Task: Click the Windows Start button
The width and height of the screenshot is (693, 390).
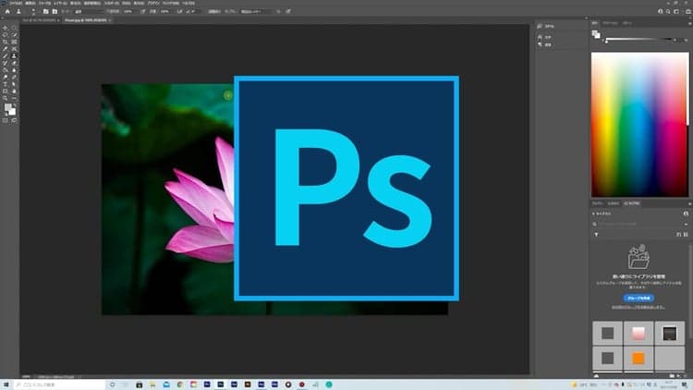Action: coord(6,385)
